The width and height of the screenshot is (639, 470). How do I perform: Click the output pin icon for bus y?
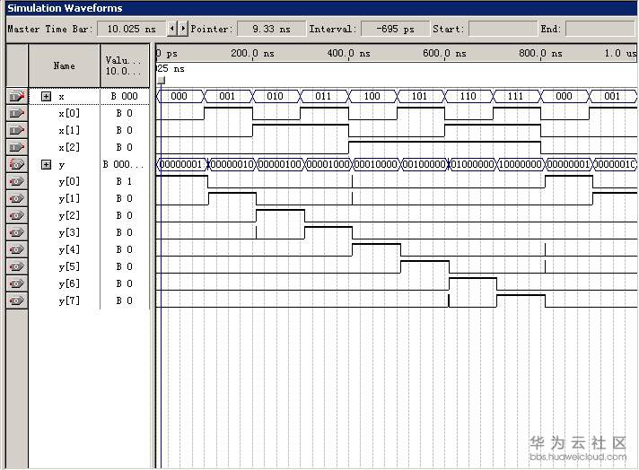17,164
